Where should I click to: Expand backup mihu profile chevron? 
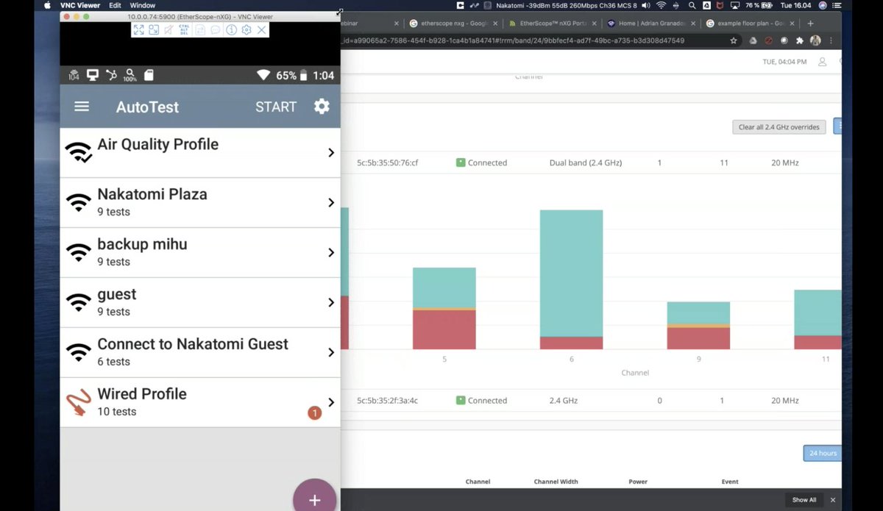[x=331, y=252]
